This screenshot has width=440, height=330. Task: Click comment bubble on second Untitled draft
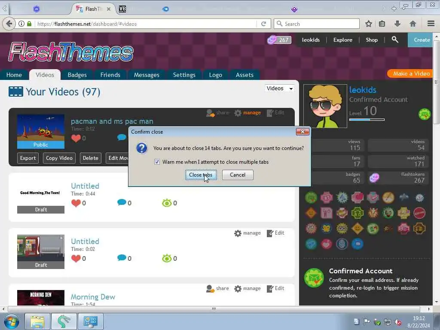122,258
